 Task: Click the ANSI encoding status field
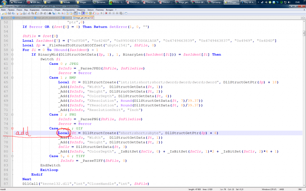(x=282, y=189)
